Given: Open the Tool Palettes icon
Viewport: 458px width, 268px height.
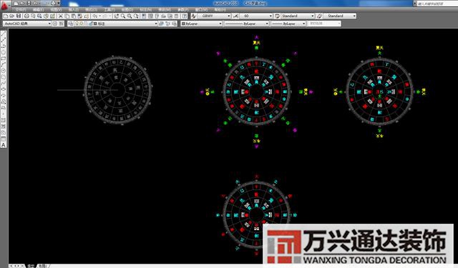Looking at the screenshot, I should pyautogui.click(x=157, y=16).
